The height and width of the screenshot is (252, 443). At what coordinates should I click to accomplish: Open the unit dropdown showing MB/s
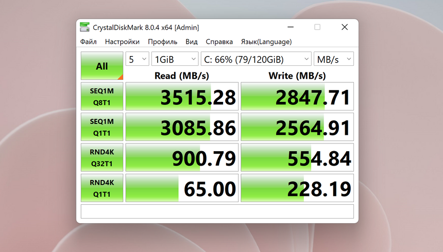tap(334, 59)
